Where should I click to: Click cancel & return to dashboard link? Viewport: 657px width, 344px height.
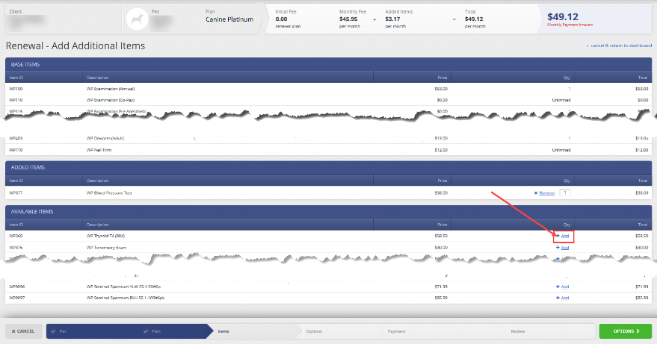click(x=619, y=46)
